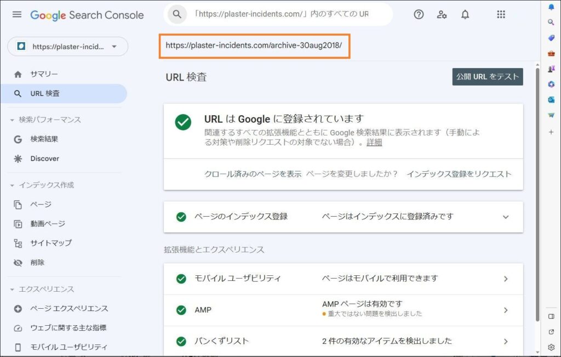Click the text AMP ページは有効です
561x357 pixels.
coord(362,304)
